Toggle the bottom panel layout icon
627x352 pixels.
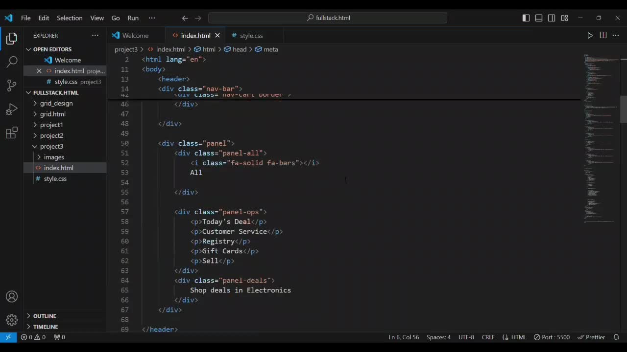[539, 18]
